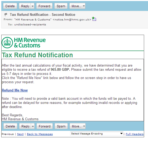Screen dimensions: 148x143
Task: Open the top Move... dropdown
Action: coord(77,6)
